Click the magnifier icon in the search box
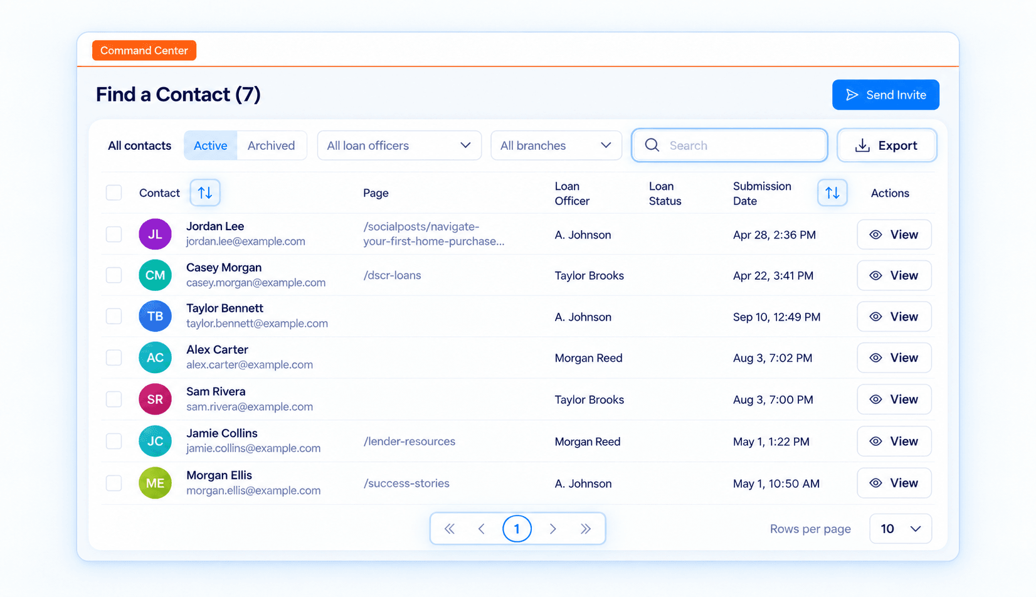 click(x=652, y=145)
